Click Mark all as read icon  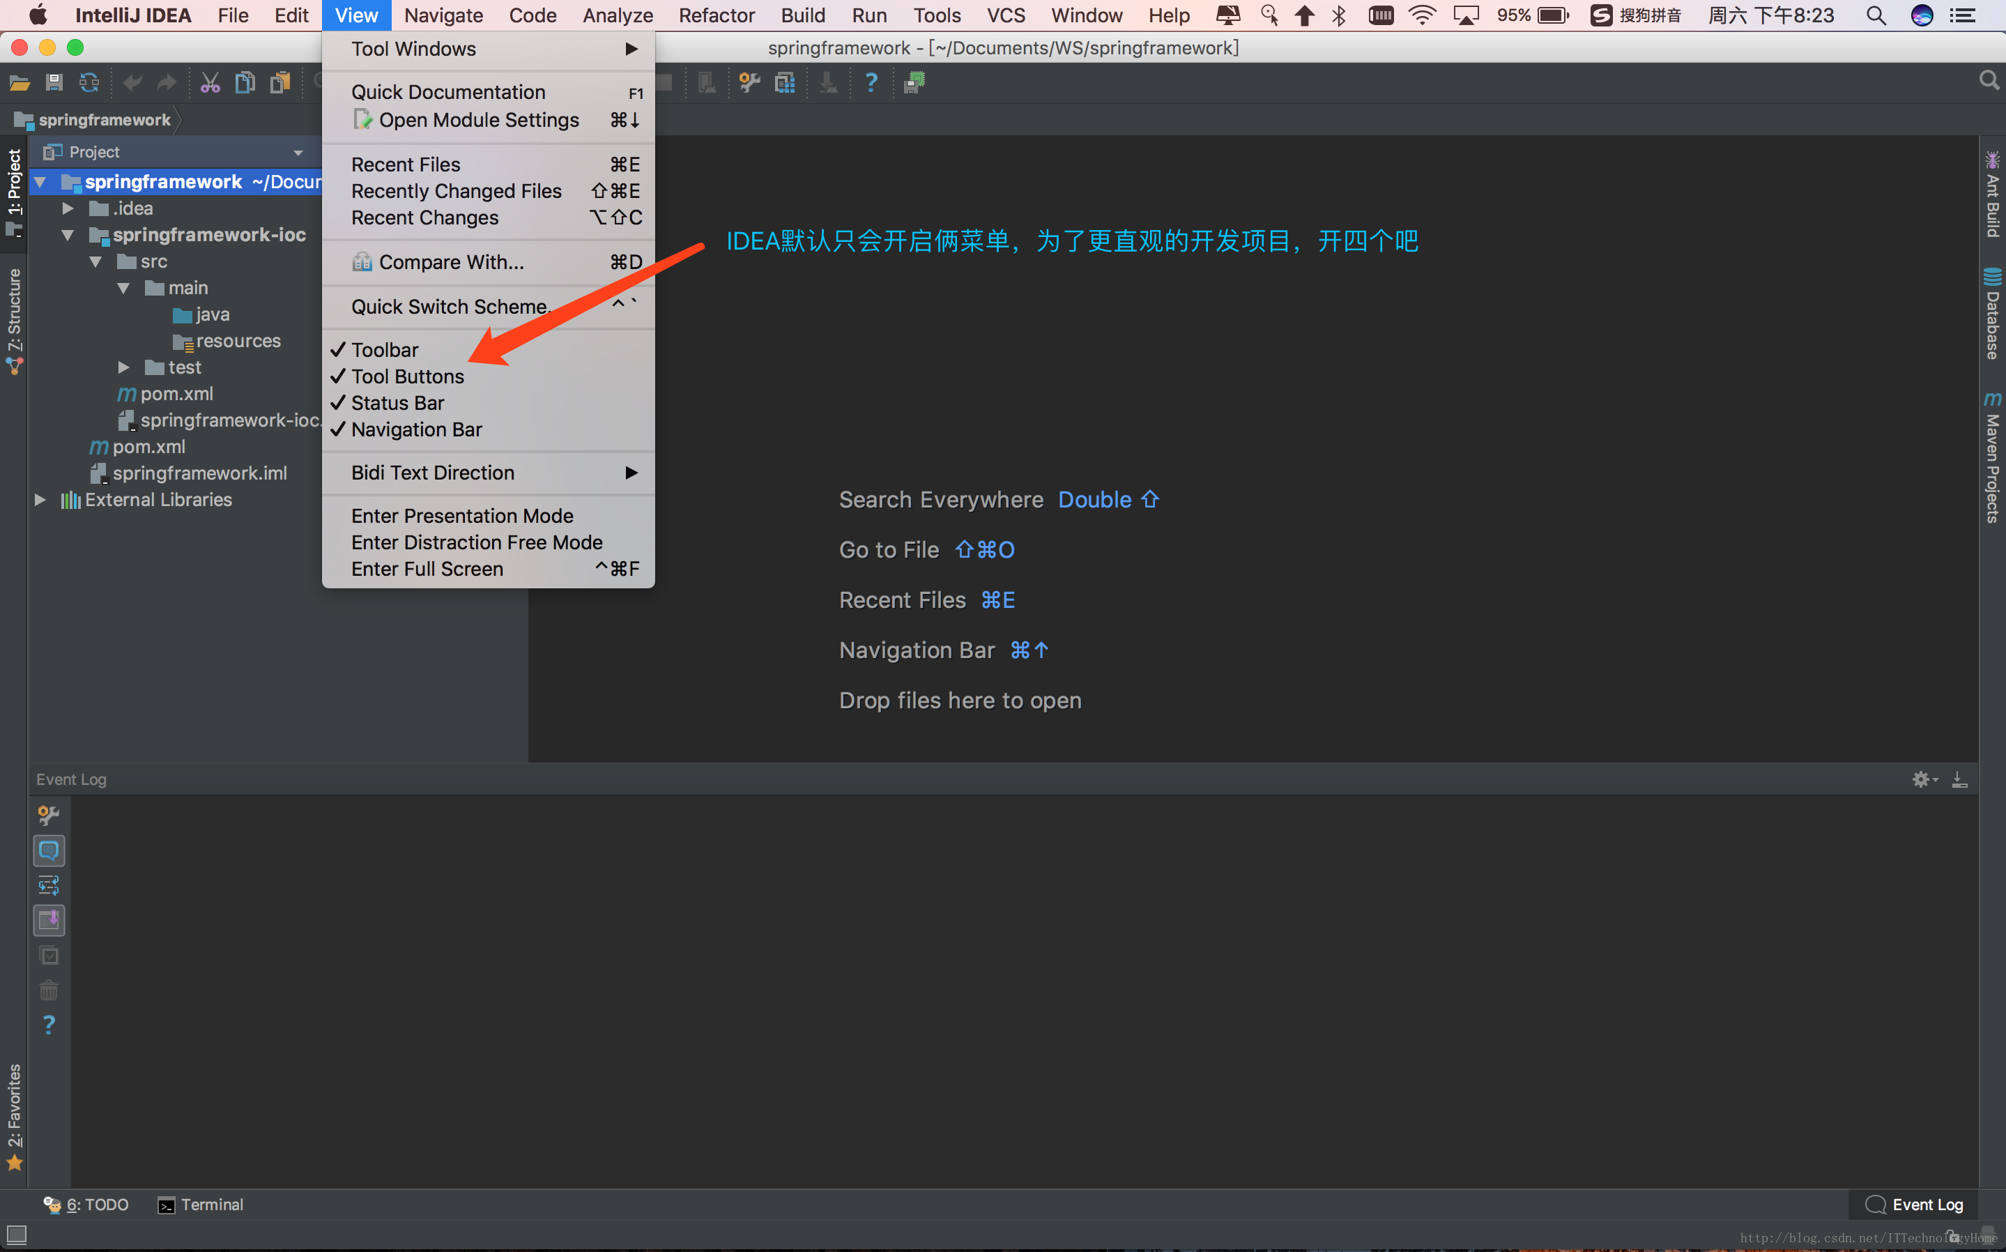click(x=49, y=955)
